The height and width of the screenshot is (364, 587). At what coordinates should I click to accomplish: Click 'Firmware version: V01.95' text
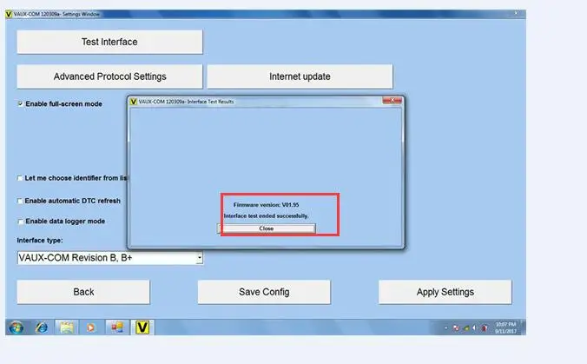(267, 205)
